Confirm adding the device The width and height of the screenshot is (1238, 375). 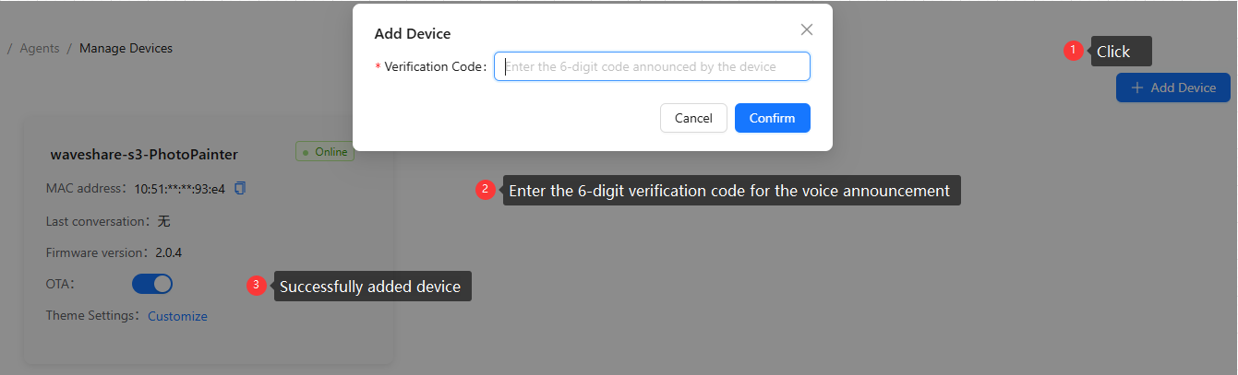(772, 118)
